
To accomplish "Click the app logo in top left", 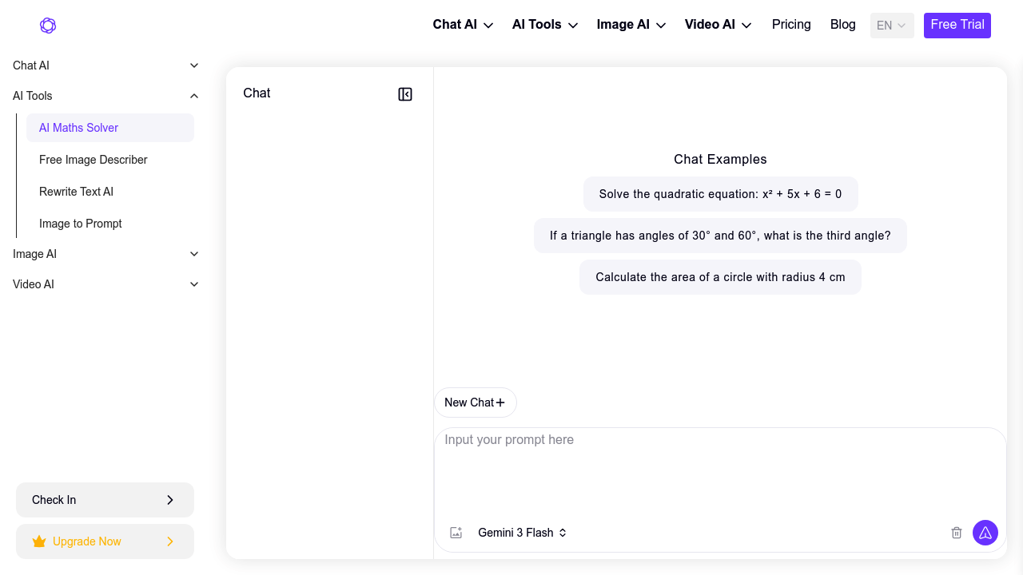I will point(48,25).
